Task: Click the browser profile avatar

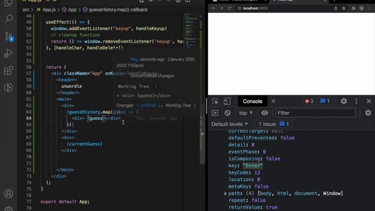Action: pyautogui.click(x=362, y=8)
